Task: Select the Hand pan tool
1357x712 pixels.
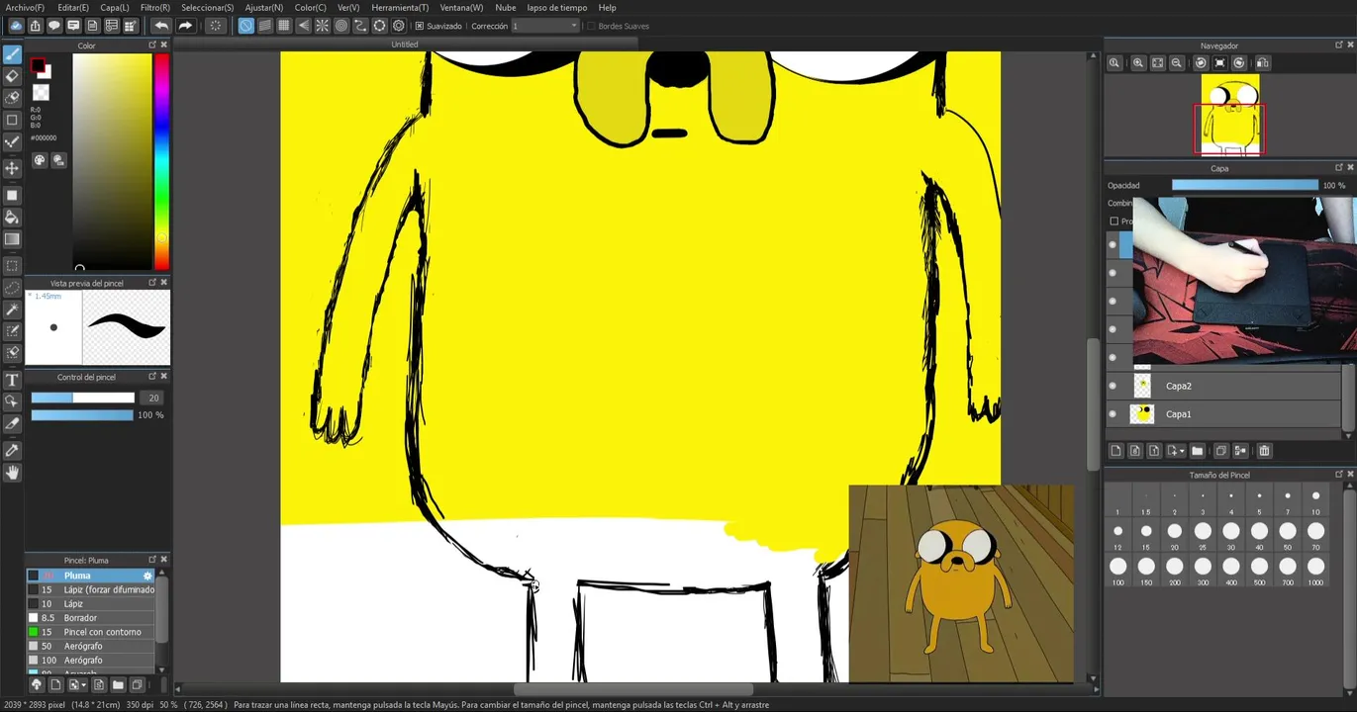Action: (12, 473)
